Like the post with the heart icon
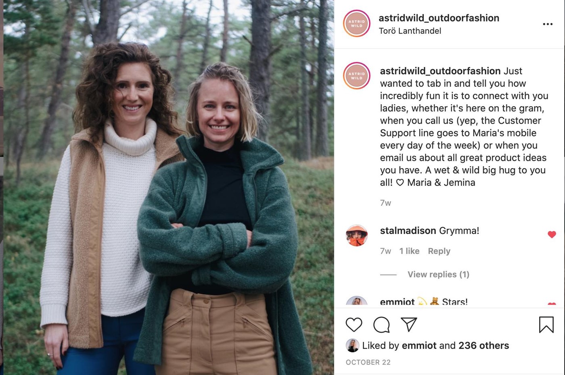Screen dimensions: 565x375 [354, 324]
